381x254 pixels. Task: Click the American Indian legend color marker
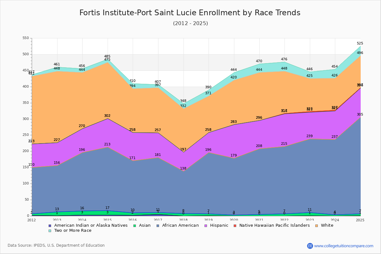(x=50, y=225)
